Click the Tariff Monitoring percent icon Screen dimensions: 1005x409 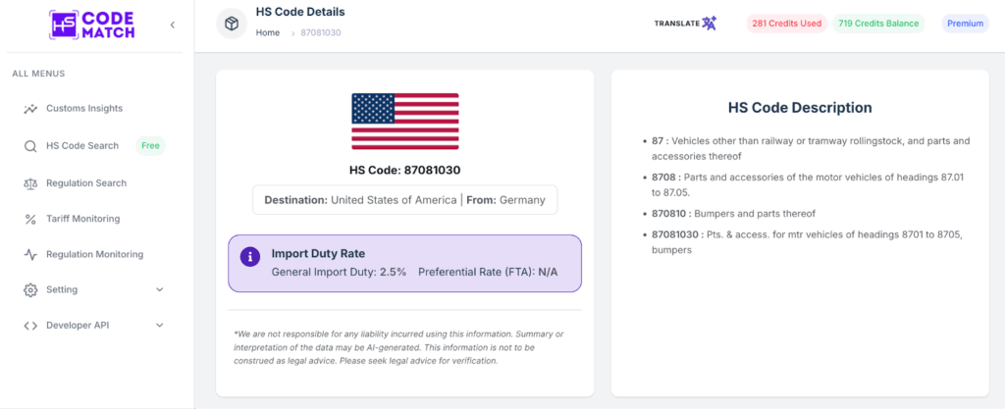pyautogui.click(x=30, y=219)
